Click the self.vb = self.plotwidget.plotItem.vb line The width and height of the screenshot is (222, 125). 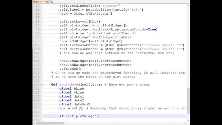(x=97, y=33)
